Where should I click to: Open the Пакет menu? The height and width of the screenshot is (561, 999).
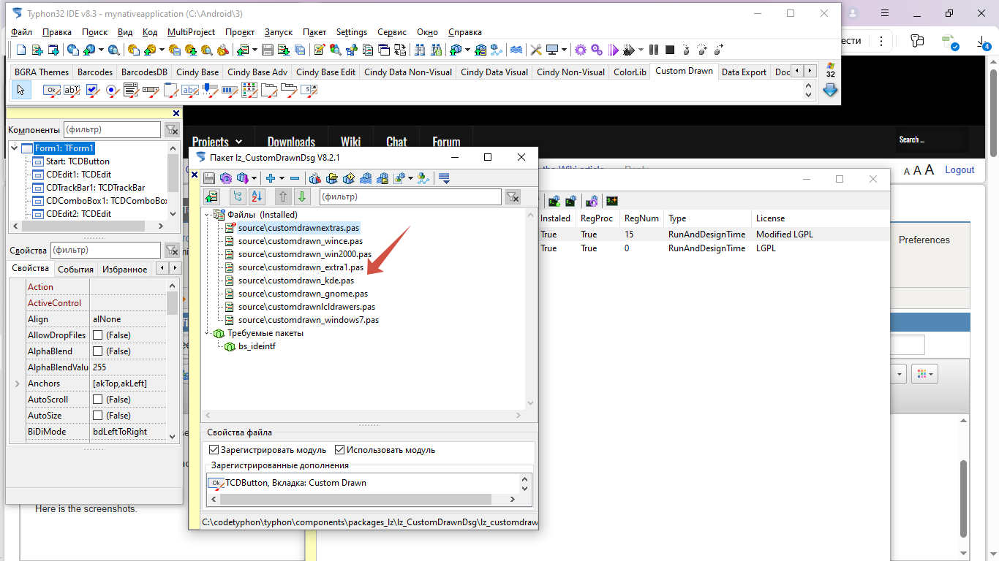(314, 32)
